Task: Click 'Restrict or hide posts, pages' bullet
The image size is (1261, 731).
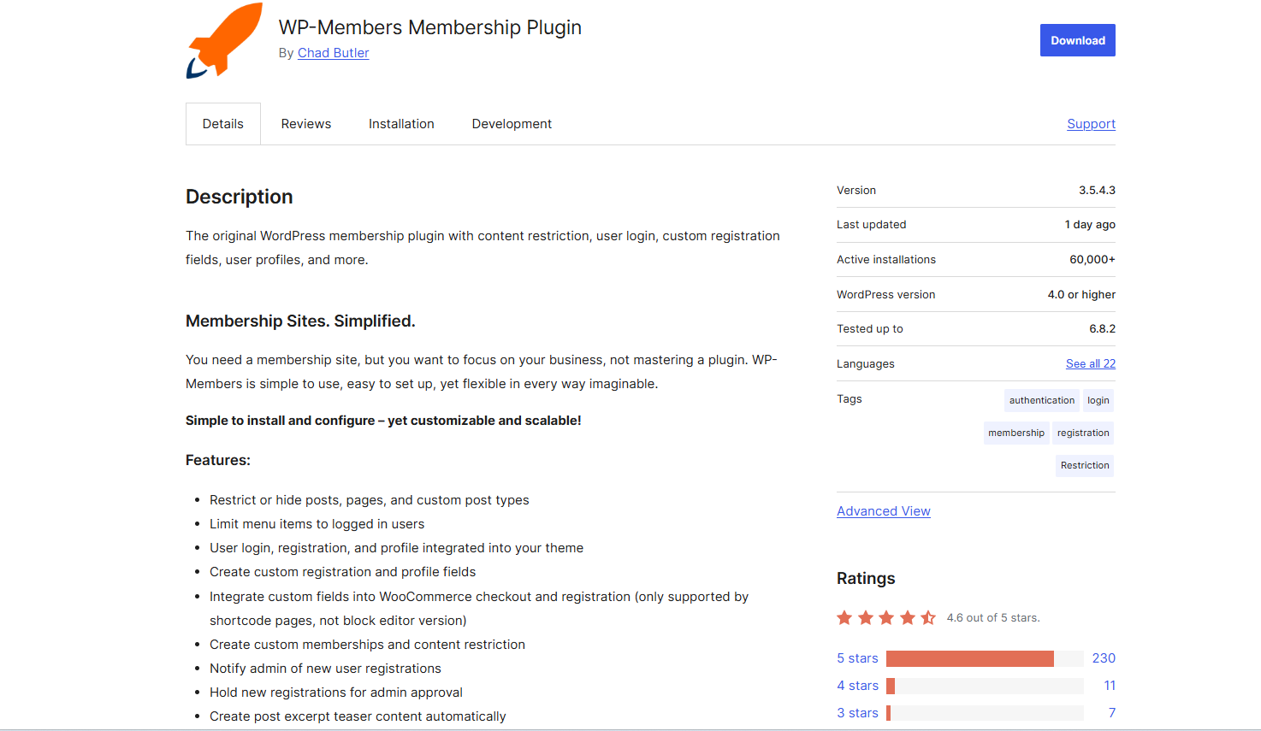Action: coord(370,500)
